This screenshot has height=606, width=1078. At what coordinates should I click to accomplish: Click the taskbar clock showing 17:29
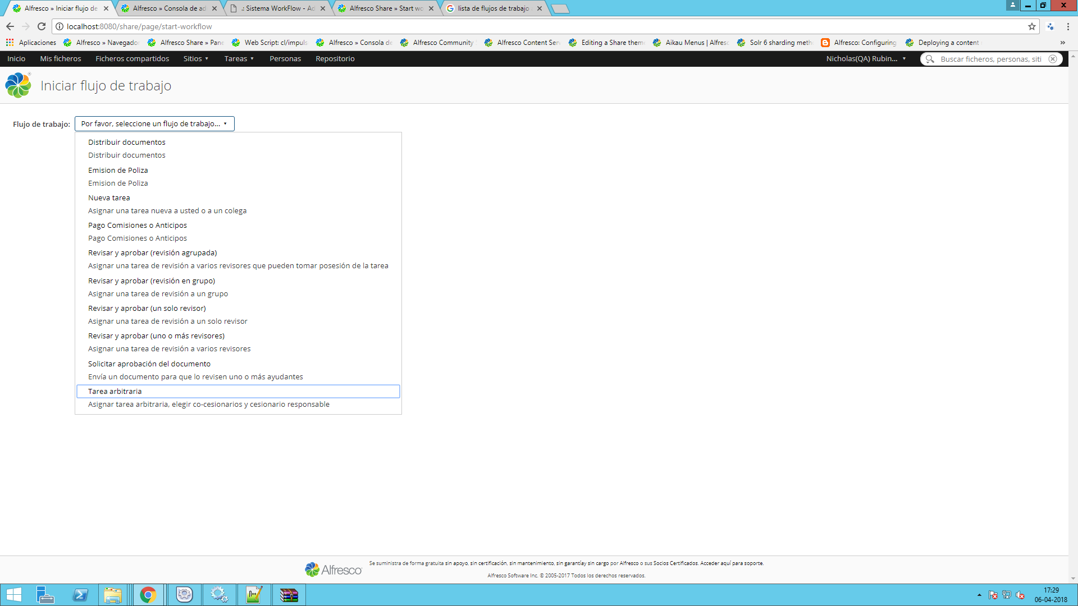coord(1051,595)
